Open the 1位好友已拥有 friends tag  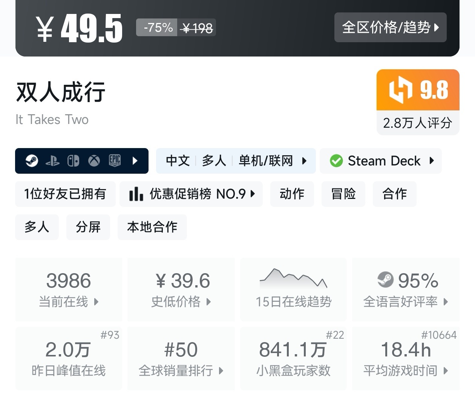point(65,194)
